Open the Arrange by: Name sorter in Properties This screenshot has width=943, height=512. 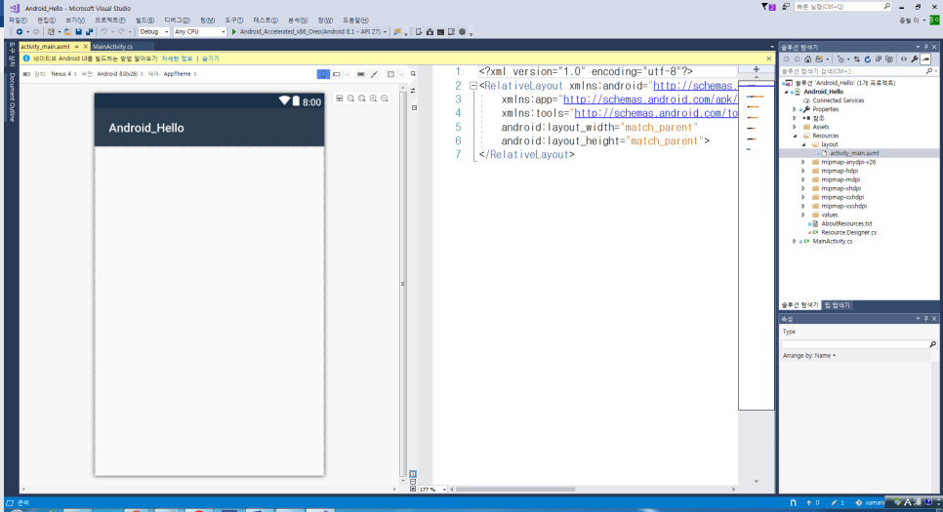809,356
